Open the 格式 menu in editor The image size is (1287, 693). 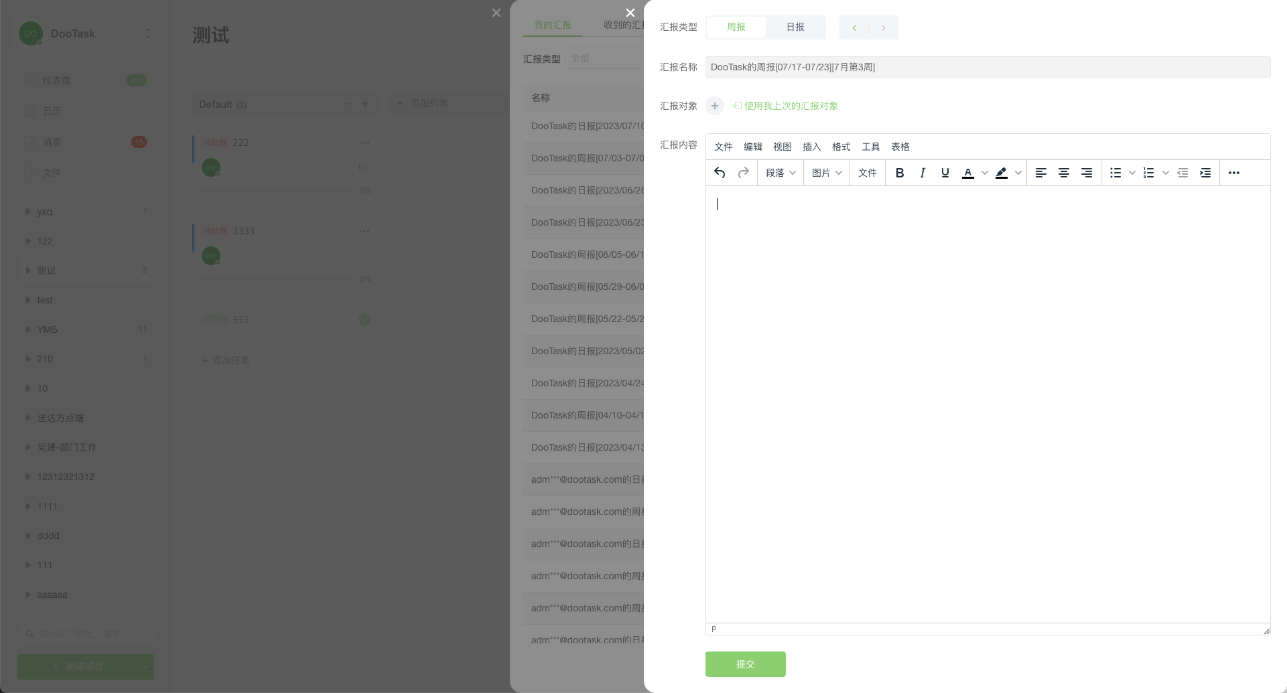(841, 147)
